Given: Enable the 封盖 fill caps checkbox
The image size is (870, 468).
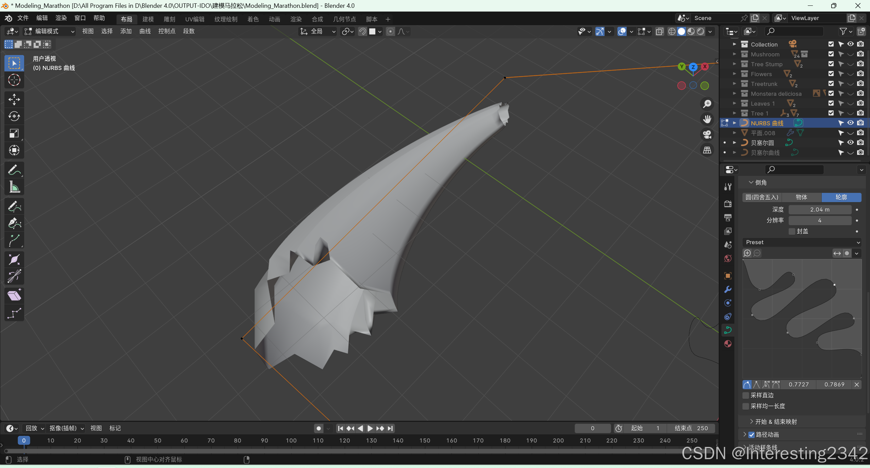Looking at the screenshot, I should pos(792,231).
